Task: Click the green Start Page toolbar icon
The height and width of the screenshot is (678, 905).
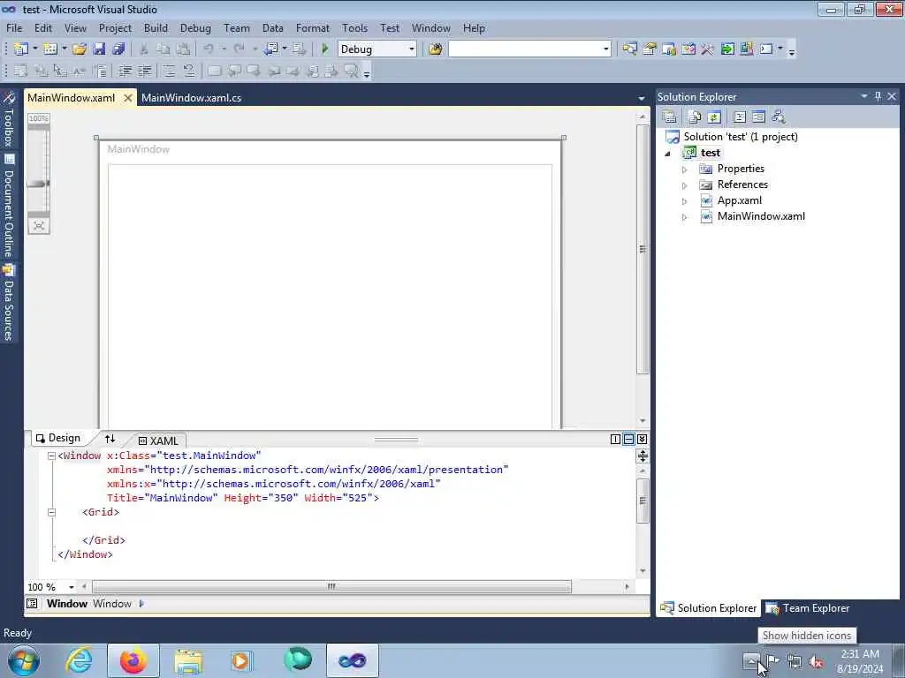Action: [727, 49]
